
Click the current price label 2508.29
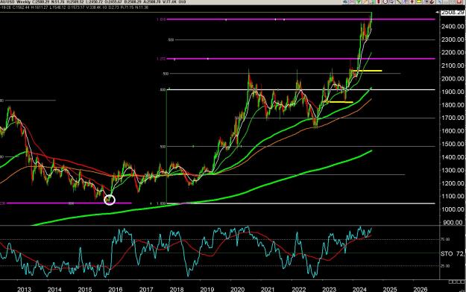pyautogui.click(x=452, y=12)
